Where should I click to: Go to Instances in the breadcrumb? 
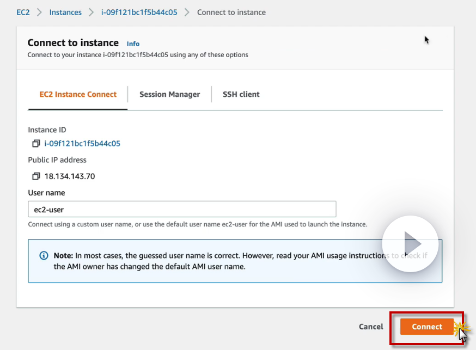(x=65, y=13)
